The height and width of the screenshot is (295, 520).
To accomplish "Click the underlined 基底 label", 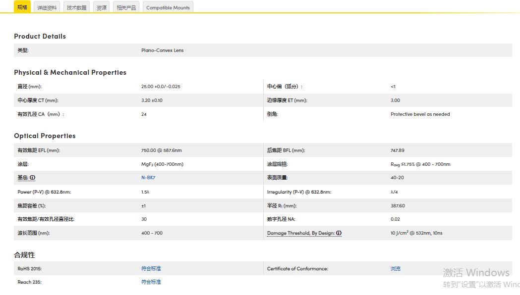I will coord(23,178).
